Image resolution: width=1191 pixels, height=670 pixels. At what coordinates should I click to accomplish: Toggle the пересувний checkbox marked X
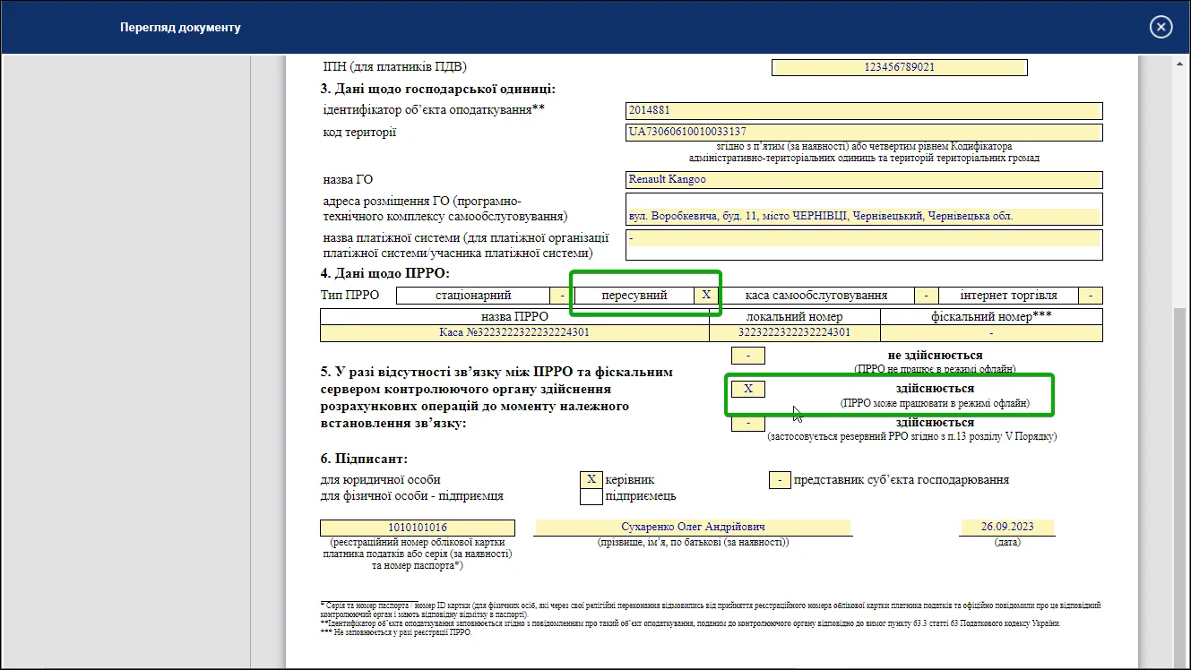pos(705,296)
